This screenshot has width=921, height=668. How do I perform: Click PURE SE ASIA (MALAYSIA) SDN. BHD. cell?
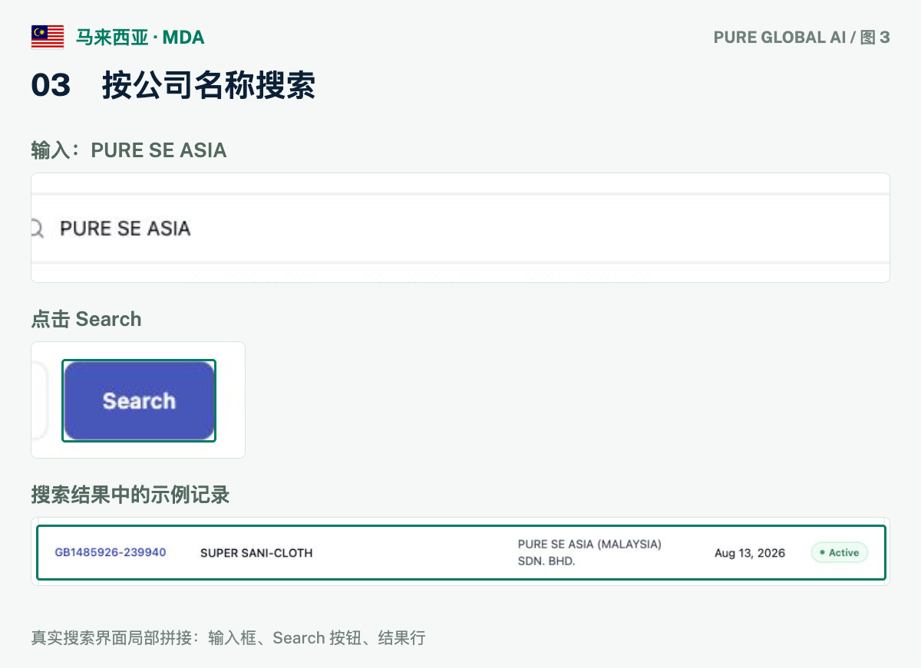589,552
